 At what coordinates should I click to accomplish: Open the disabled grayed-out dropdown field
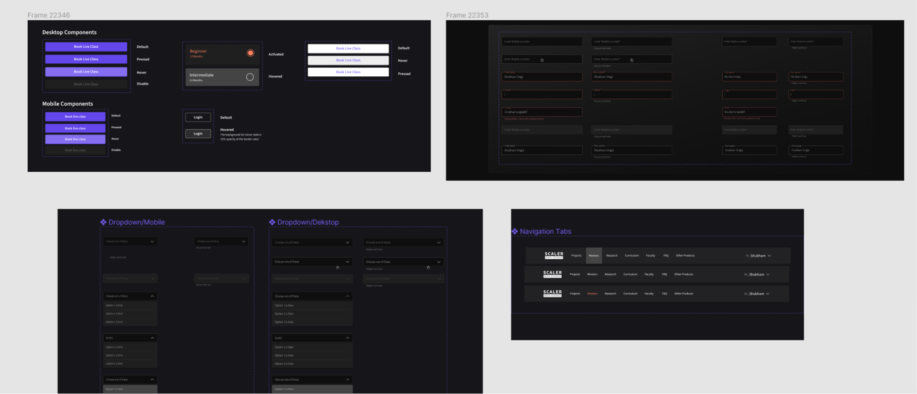312,278
